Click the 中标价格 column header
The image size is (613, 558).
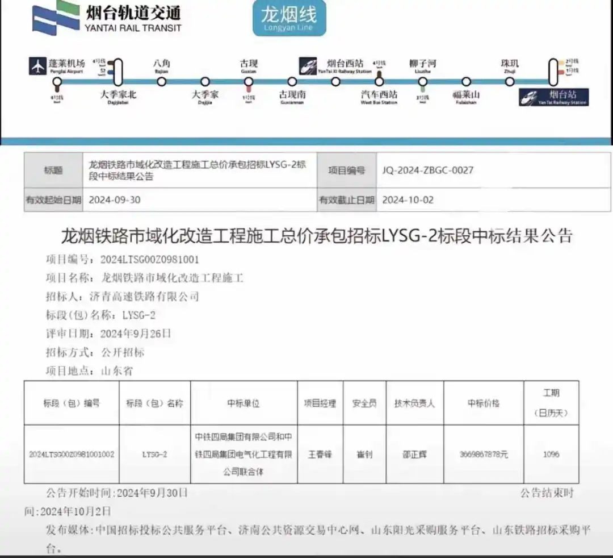483,403
